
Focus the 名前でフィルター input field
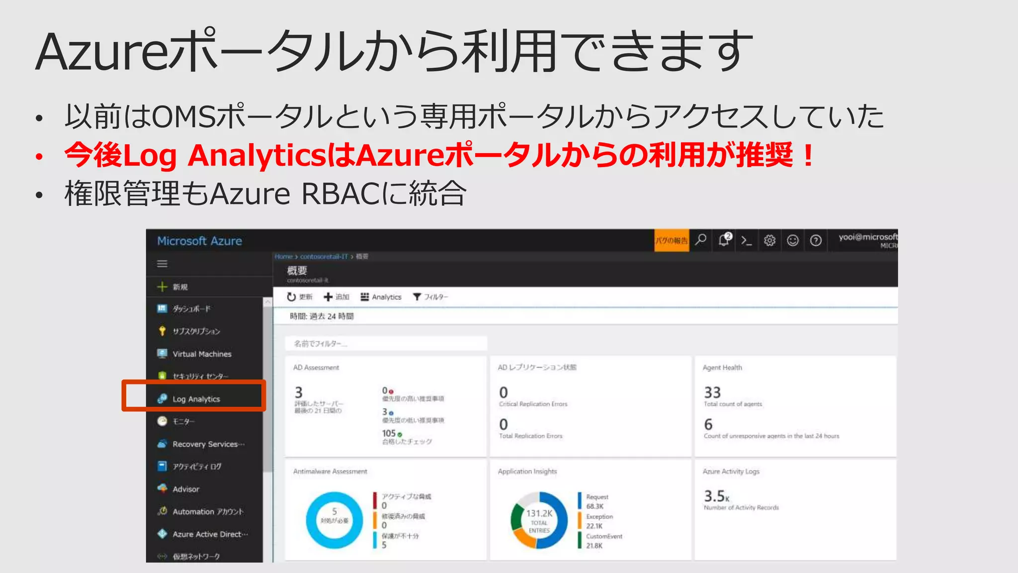pos(386,344)
